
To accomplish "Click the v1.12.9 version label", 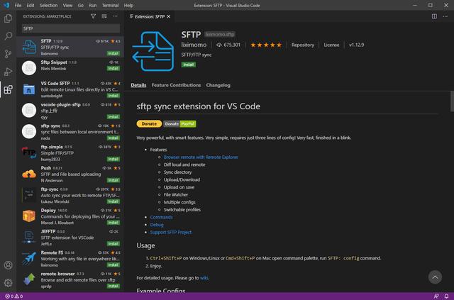I will pos(356,45).
